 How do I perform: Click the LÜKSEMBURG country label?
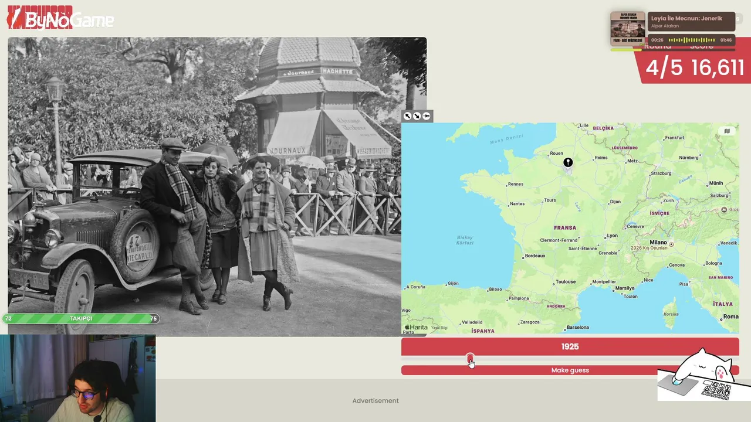(x=625, y=148)
